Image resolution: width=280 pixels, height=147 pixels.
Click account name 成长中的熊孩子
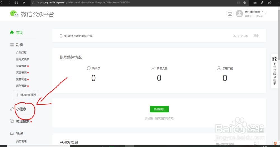coord(254,12)
